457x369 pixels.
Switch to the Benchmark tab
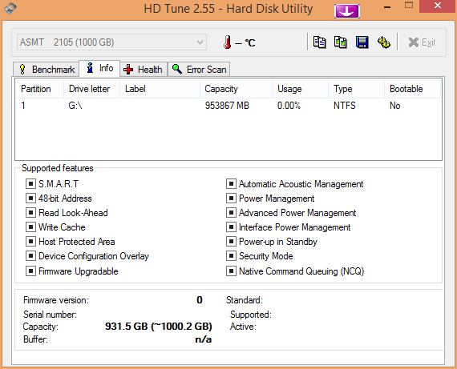(46, 70)
